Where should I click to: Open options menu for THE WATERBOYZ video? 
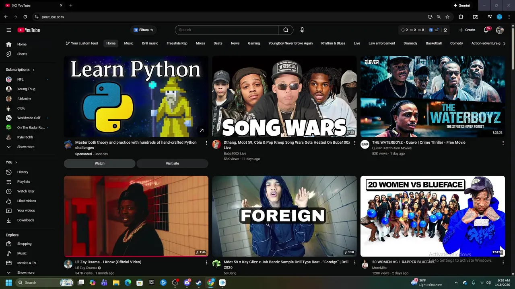click(x=503, y=143)
